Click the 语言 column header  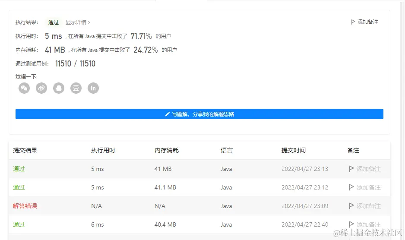tap(227, 150)
